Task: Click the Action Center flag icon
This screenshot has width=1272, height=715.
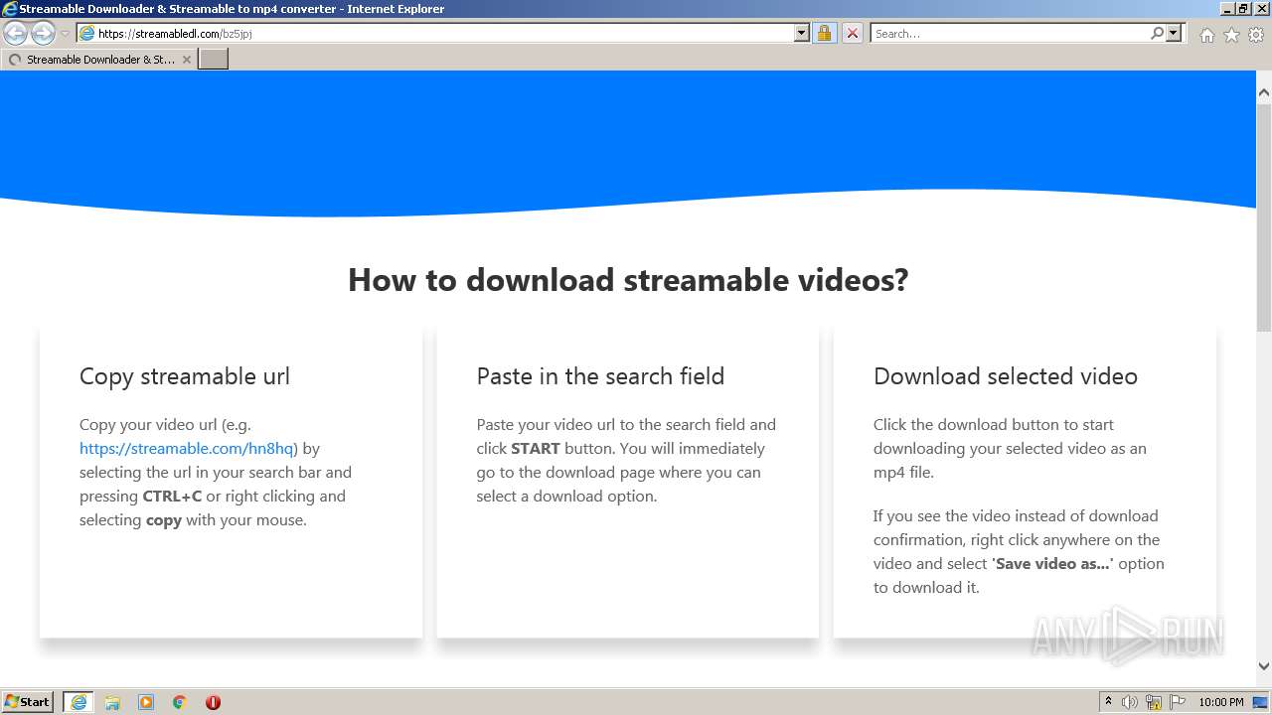Action: point(1178,702)
